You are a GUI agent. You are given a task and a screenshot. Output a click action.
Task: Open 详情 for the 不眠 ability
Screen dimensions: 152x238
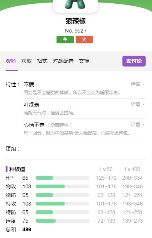pos(136,84)
